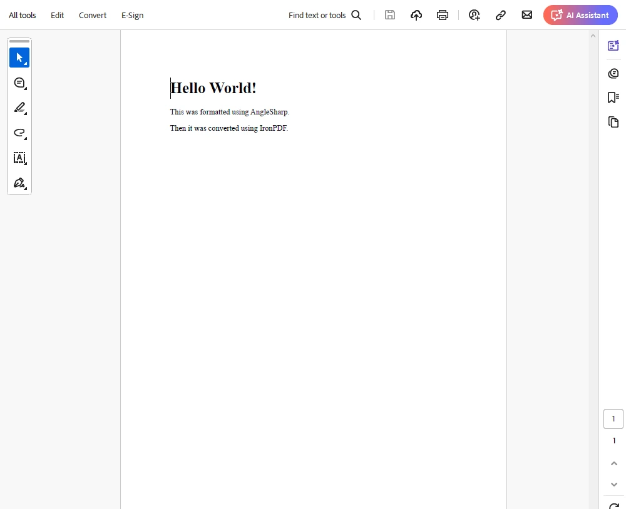The width and height of the screenshot is (626, 509).
Task: Select the Highlight text tool
Action: click(x=19, y=108)
